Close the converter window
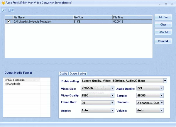Viewport: 176px width, 127px height. pyautogui.click(x=172, y=4)
